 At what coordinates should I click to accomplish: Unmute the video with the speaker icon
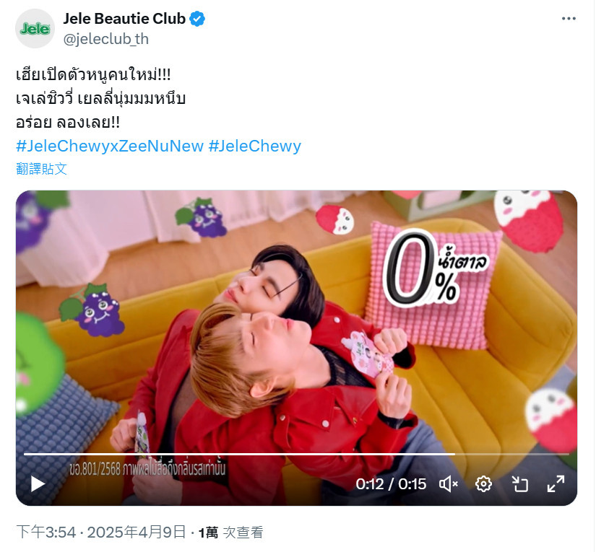[449, 484]
